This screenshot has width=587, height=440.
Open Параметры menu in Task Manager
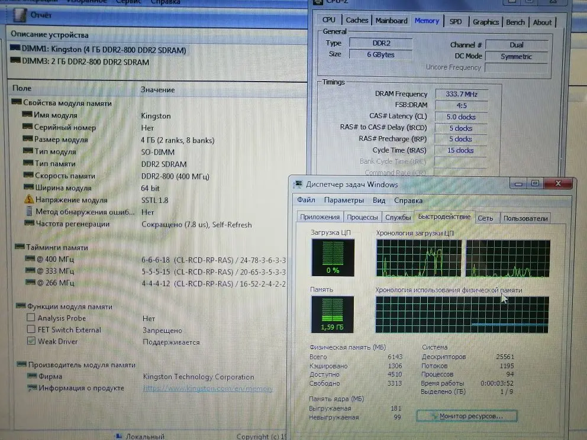[x=344, y=200]
